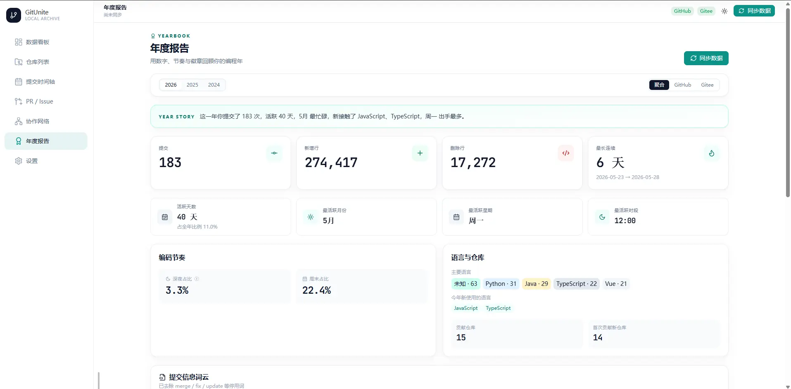Click the 设置 gear icon
The image size is (791, 389).
click(19, 161)
